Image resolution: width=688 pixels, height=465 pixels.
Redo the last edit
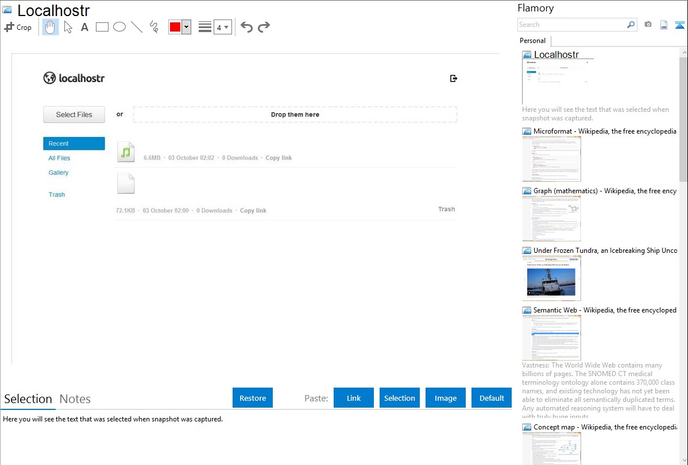click(264, 27)
